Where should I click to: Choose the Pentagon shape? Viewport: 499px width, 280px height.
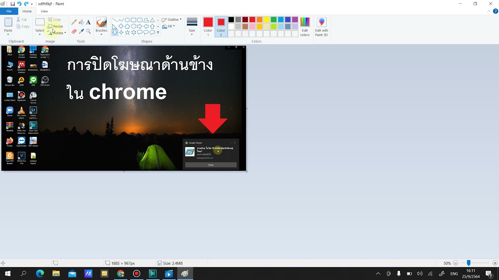127,26
